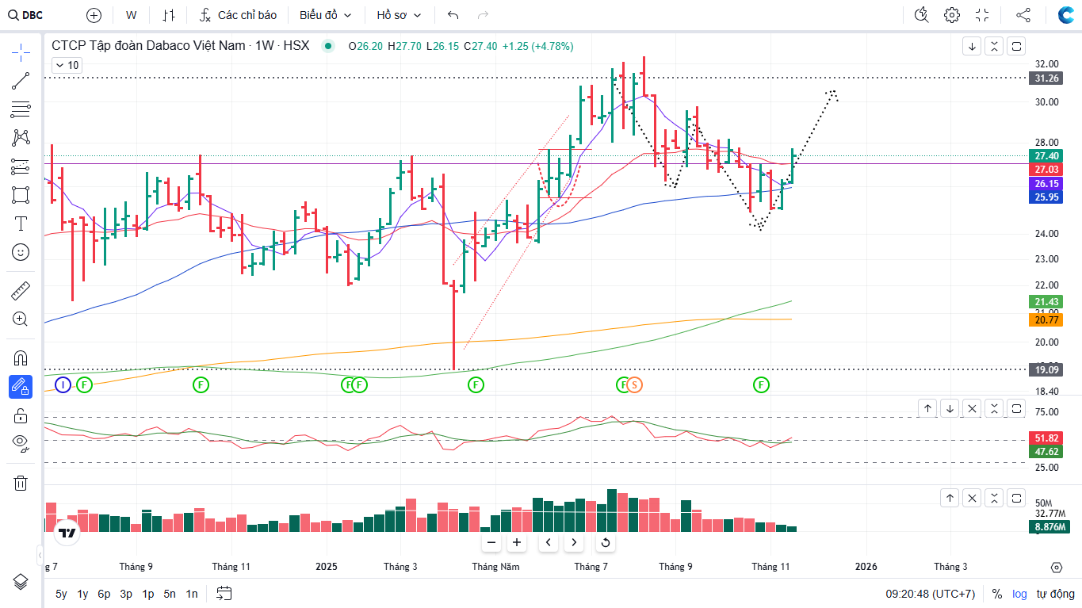Open chart settings gear icon
1082x608 pixels.
pyautogui.click(x=952, y=15)
